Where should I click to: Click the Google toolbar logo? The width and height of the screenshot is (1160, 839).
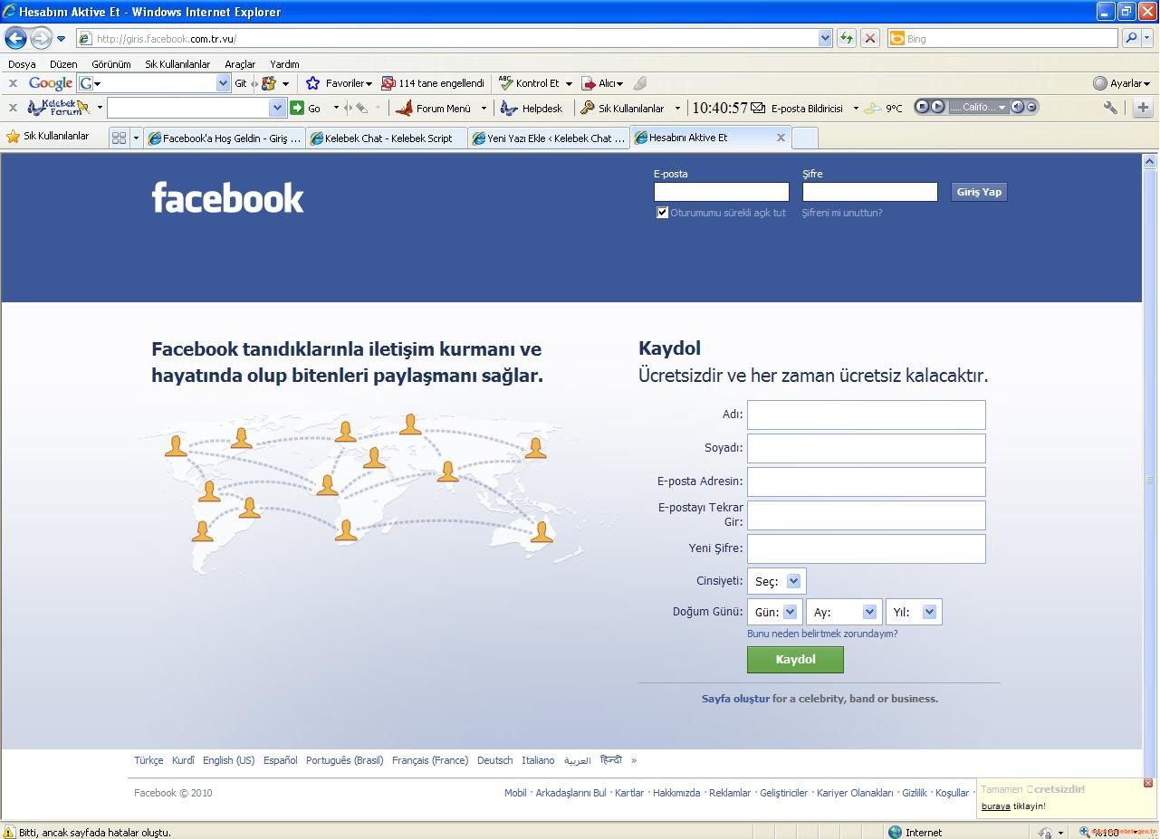[x=51, y=83]
